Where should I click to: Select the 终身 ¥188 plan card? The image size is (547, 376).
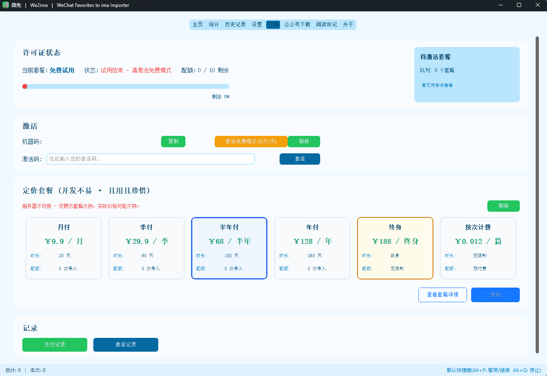tap(395, 248)
